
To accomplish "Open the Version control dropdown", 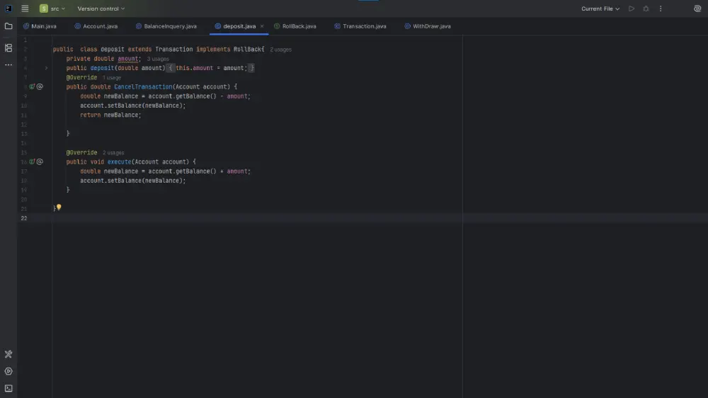I will [101, 8].
